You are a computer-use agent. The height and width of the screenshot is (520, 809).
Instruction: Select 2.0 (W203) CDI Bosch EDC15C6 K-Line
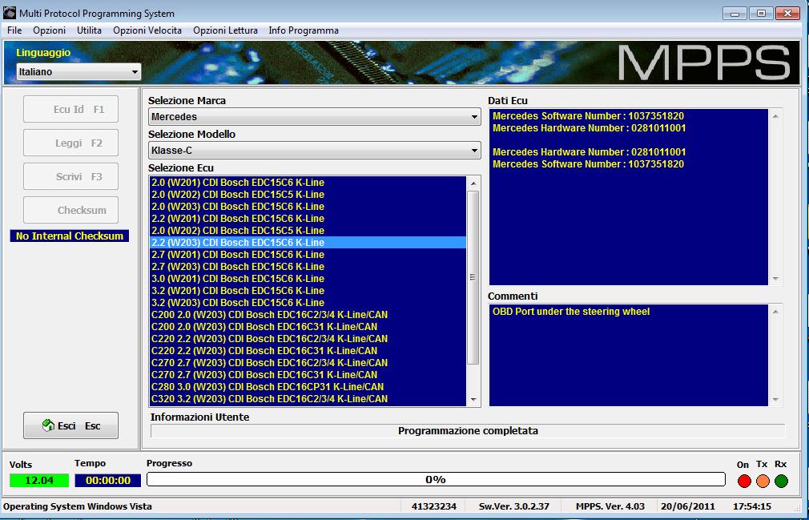(x=308, y=207)
